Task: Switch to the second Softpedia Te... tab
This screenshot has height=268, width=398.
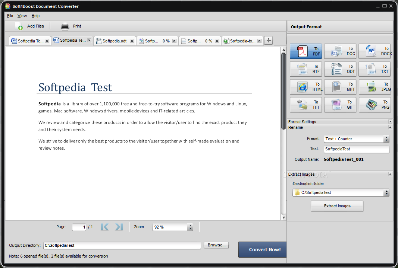Action: [x=73, y=41]
